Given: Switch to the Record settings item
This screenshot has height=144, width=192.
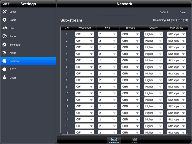Looking at the screenshot, I should (28, 36).
